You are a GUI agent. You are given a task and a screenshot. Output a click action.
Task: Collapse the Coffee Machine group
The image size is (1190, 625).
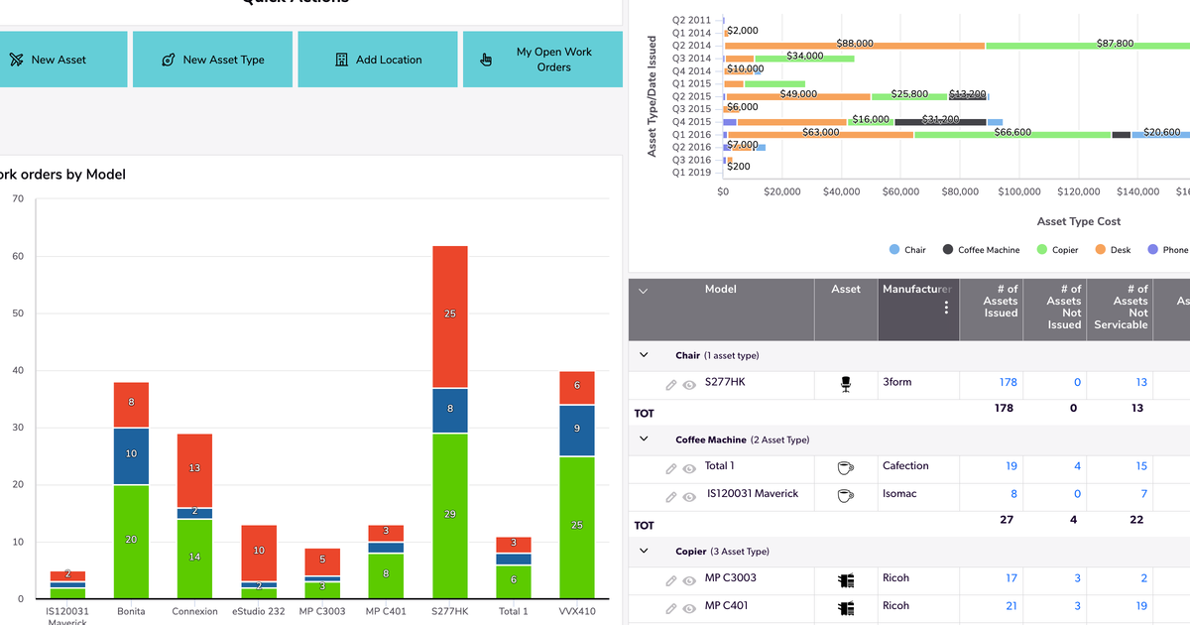[644, 439]
